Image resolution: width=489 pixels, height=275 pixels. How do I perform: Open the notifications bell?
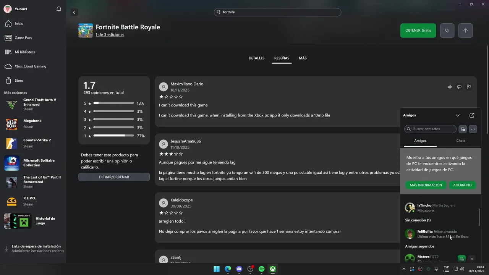pyautogui.click(x=59, y=9)
